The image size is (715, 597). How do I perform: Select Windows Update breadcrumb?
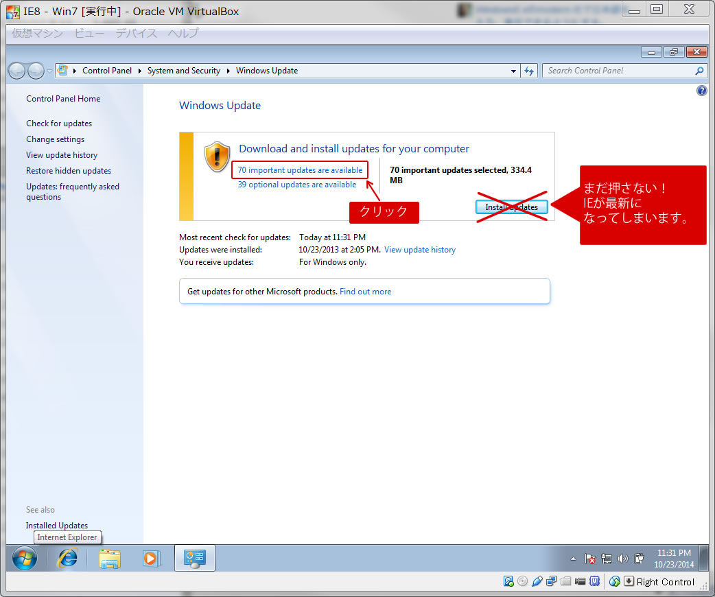[267, 71]
